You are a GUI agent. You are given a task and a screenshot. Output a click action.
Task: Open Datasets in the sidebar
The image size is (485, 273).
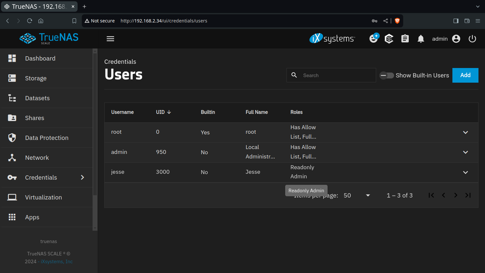[x=47, y=98]
